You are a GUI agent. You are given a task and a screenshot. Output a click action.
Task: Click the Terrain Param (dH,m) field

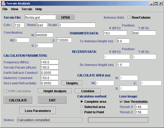coord(49,67)
